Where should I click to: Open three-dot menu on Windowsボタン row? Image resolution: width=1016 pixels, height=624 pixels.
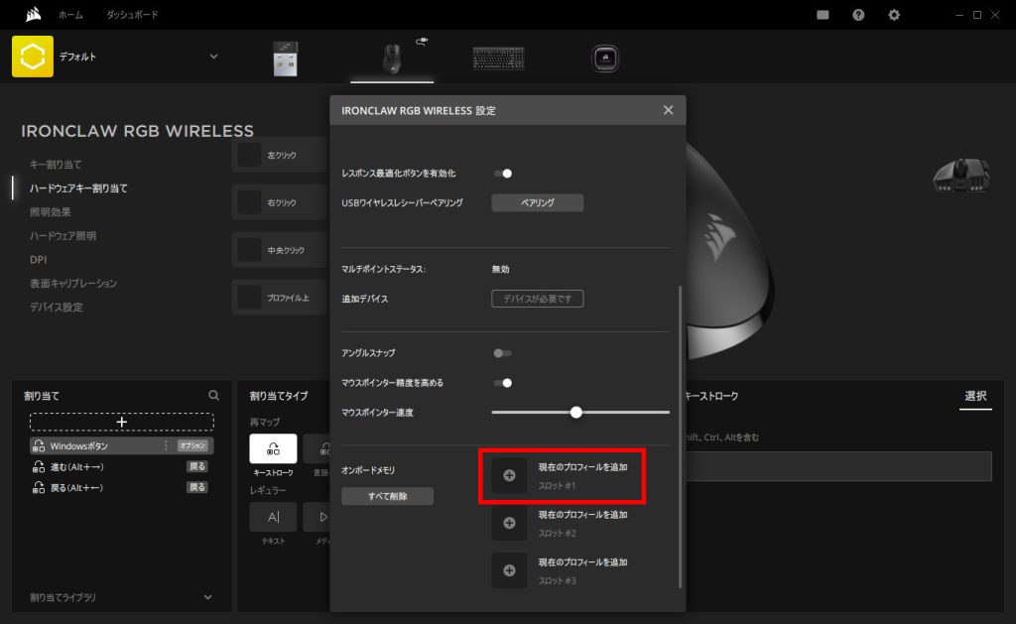[166, 445]
